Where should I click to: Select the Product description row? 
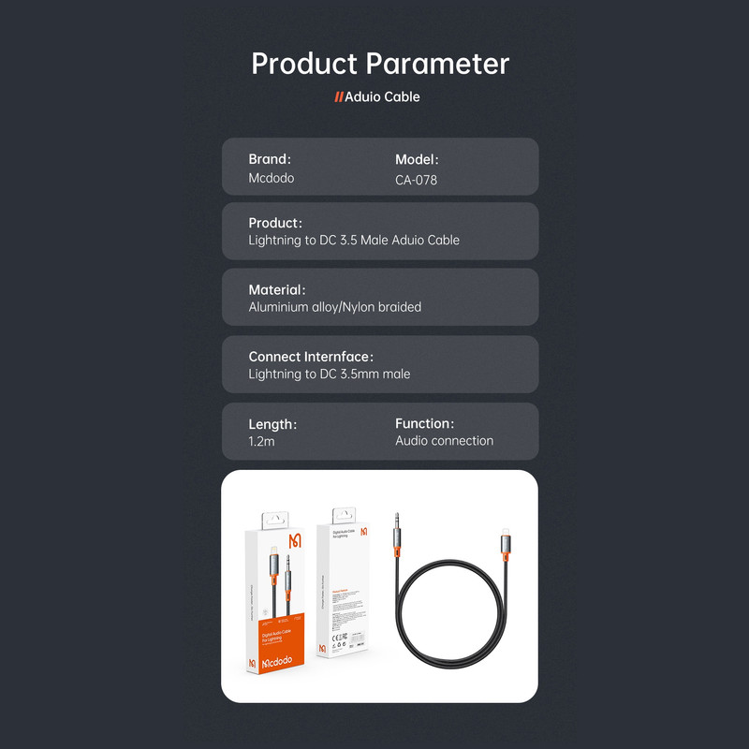point(380,231)
